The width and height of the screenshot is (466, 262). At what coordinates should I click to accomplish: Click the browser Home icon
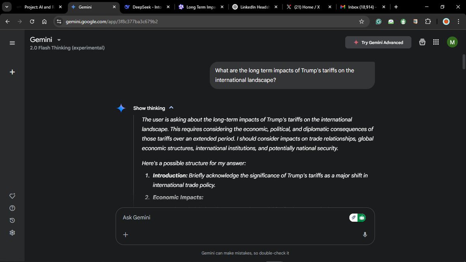[44, 22]
